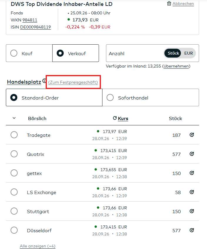Collapse the Börslich section chevron
Image resolution: width=207 pixels, height=251 pixels.
(14, 118)
